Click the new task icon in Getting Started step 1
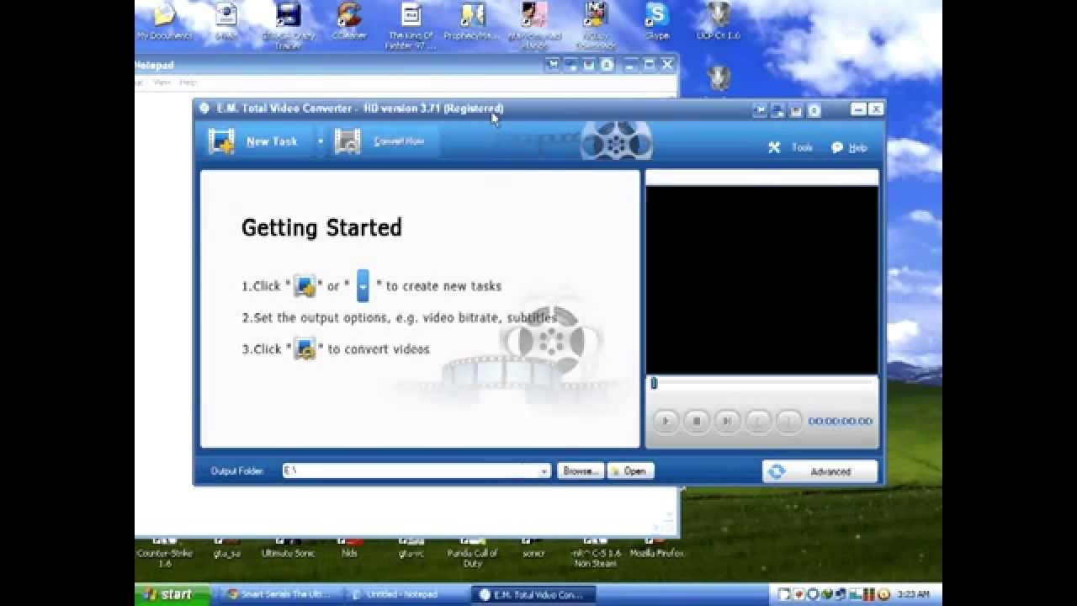This screenshot has height=606, width=1077. (x=304, y=286)
